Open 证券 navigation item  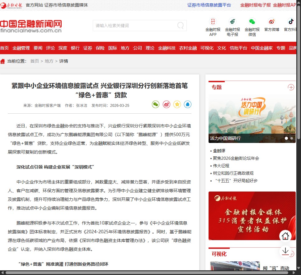coord(88,48)
